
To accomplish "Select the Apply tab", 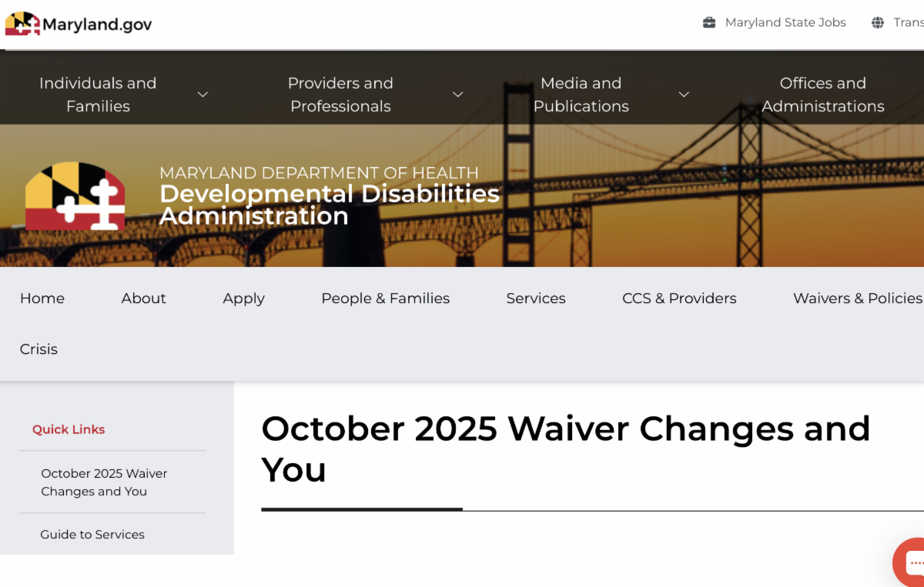I will [x=243, y=299].
